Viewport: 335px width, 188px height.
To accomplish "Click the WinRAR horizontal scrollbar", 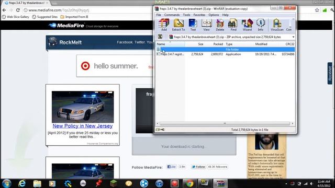I will click(x=225, y=123).
